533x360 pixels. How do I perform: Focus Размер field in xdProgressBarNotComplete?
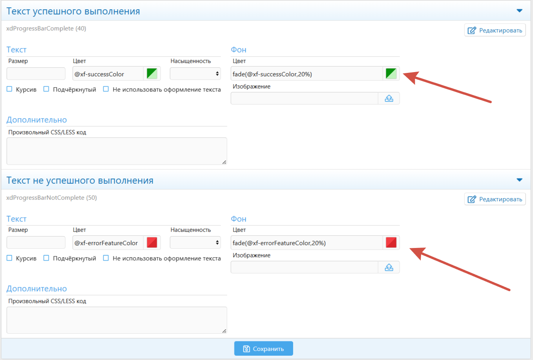(36, 242)
